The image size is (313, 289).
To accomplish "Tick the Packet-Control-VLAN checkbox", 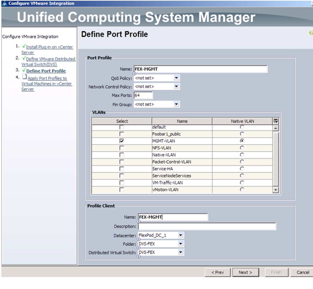I will [x=122, y=162].
